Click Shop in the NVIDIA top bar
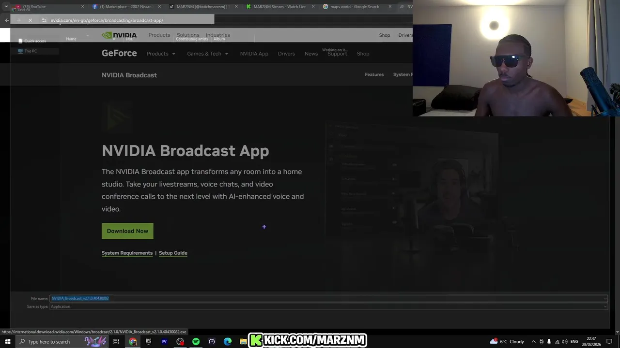Screen dimensions: 620x348 point(385,35)
